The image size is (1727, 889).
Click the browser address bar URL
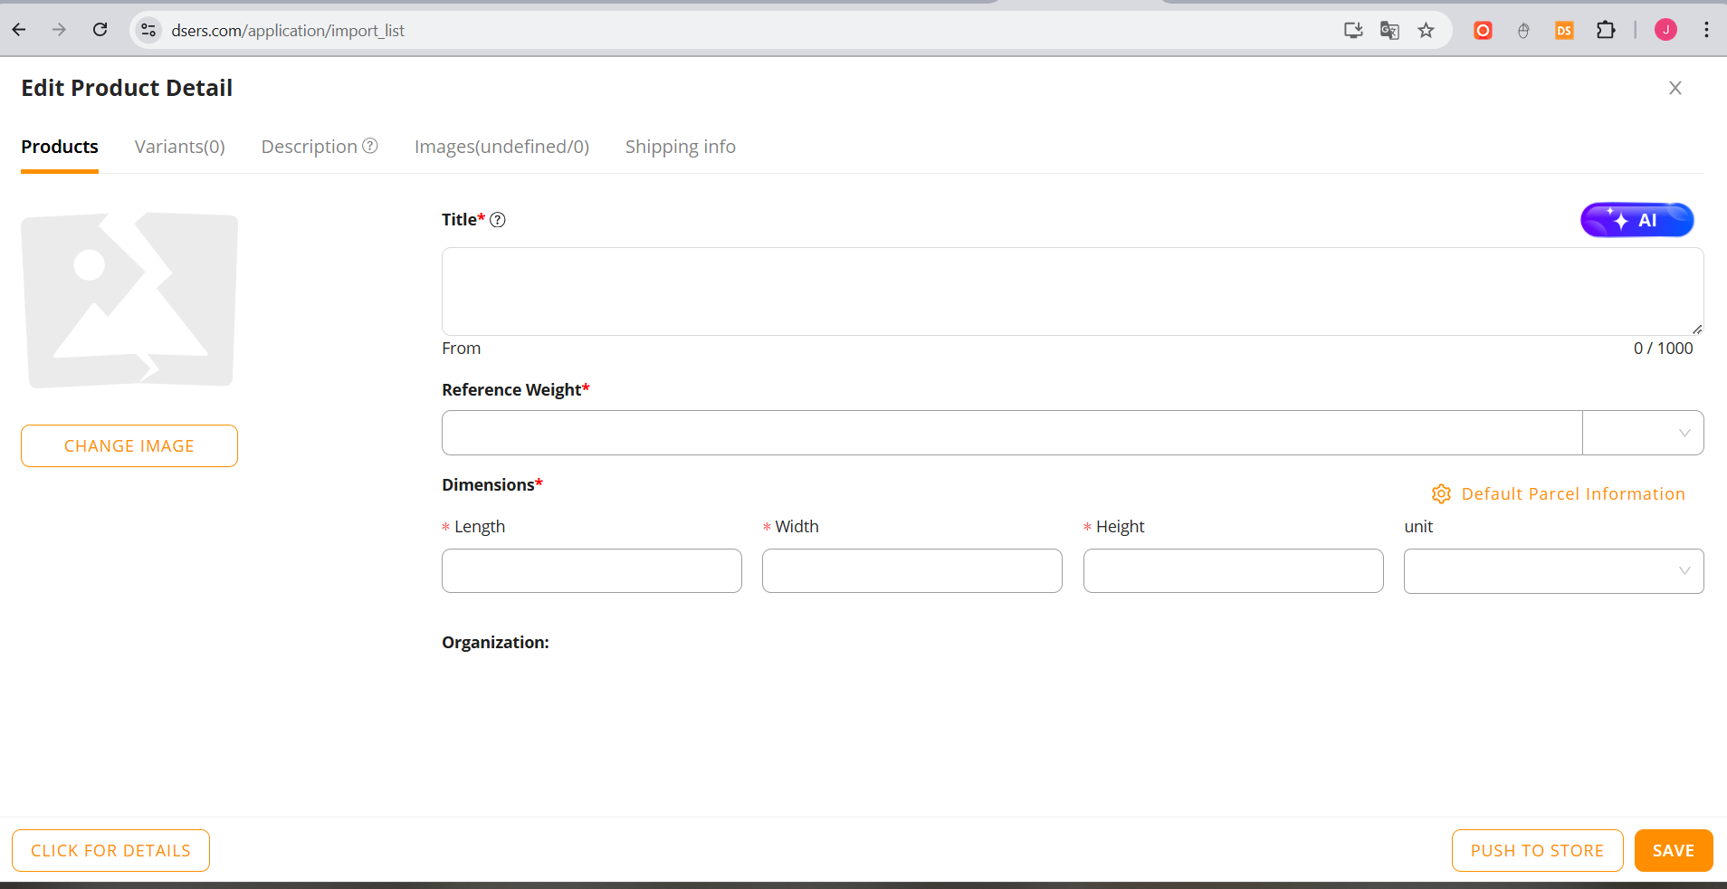[288, 31]
